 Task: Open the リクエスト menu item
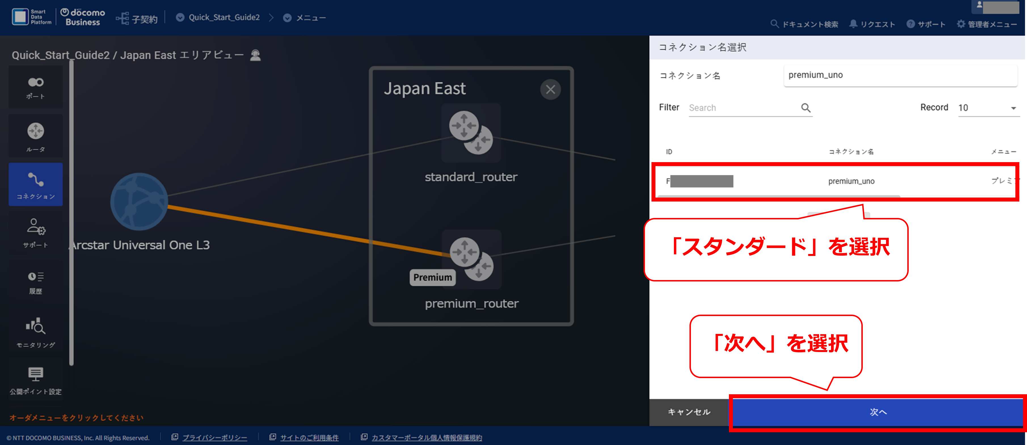pyautogui.click(x=872, y=24)
